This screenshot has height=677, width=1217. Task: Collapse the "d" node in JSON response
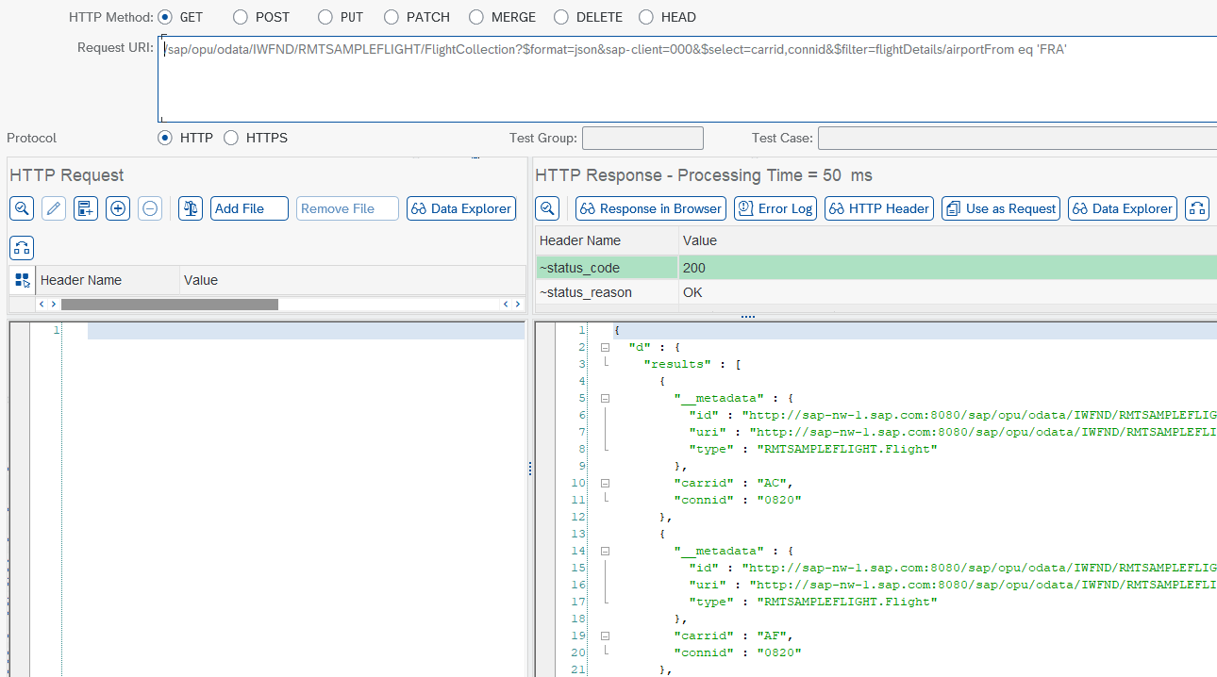[x=605, y=347]
